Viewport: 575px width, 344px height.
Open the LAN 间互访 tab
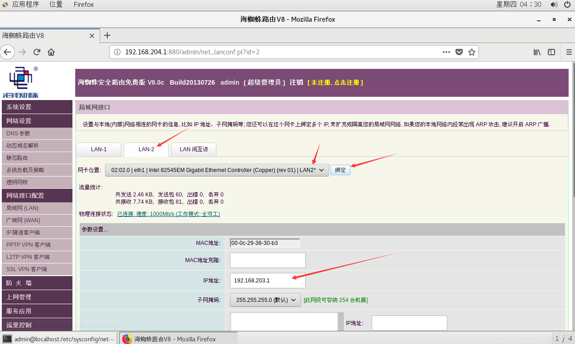194,149
